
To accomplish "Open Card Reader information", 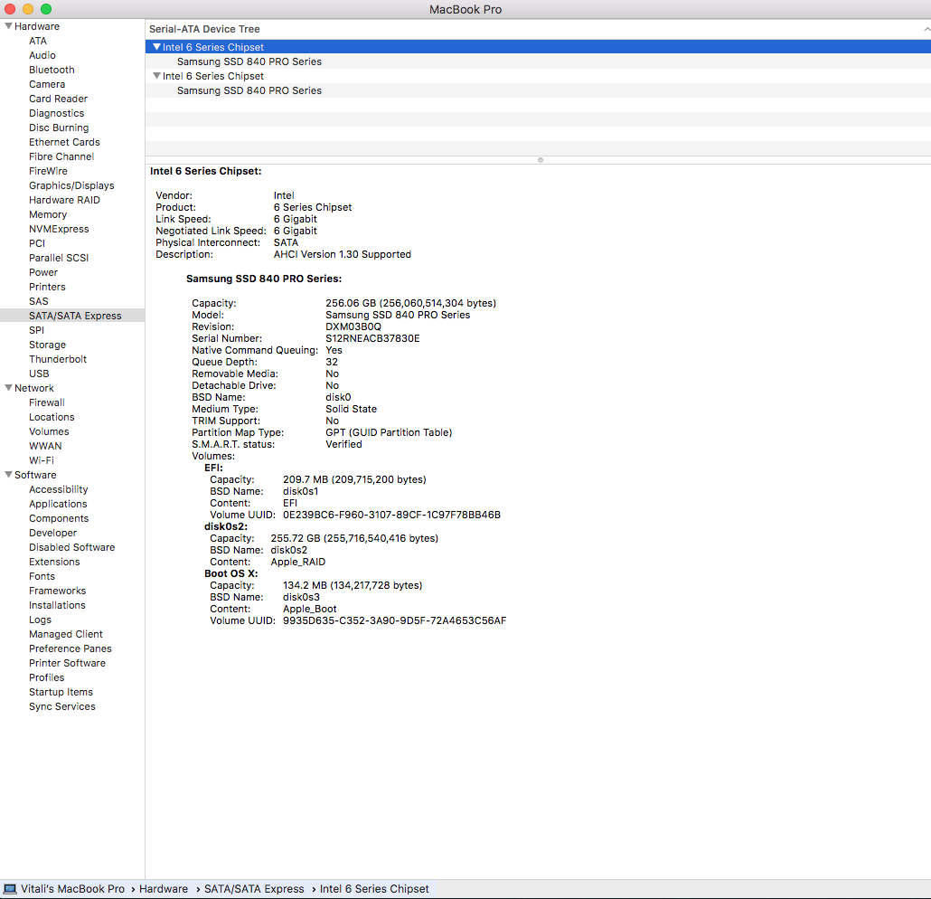I will 58,99.
